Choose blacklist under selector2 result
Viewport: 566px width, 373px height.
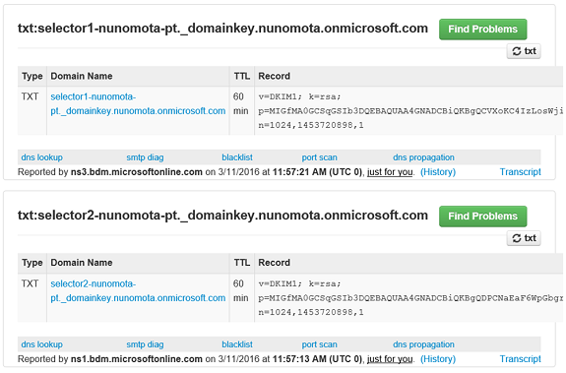(x=237, y=344)
